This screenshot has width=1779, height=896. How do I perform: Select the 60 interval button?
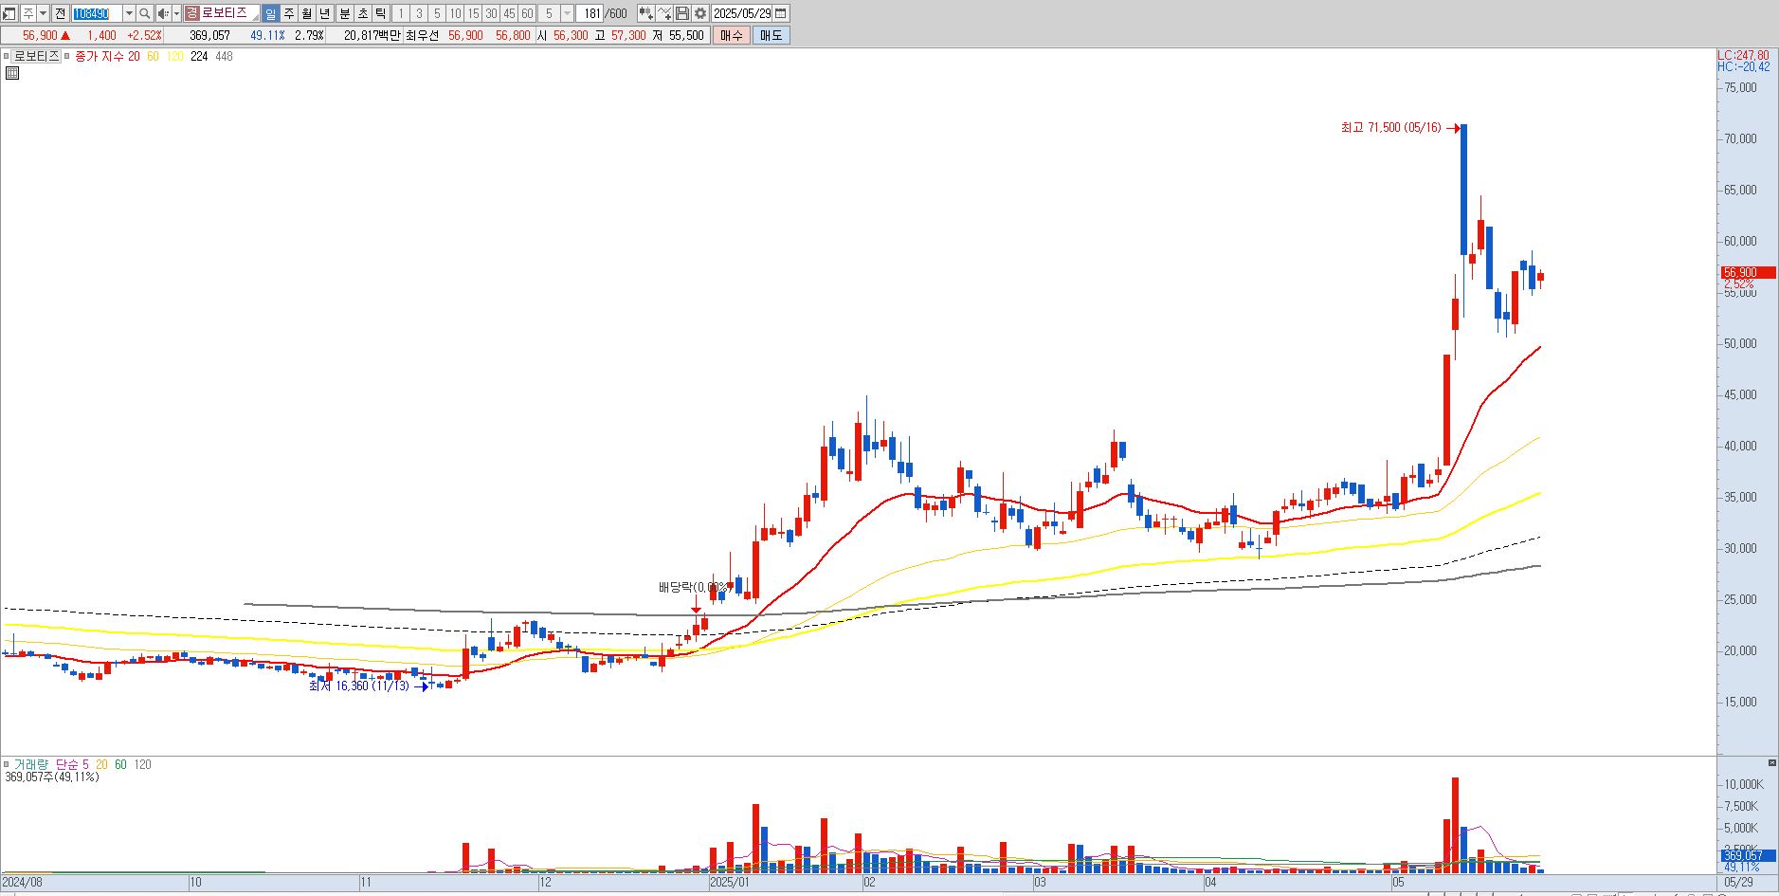[527, 13]
